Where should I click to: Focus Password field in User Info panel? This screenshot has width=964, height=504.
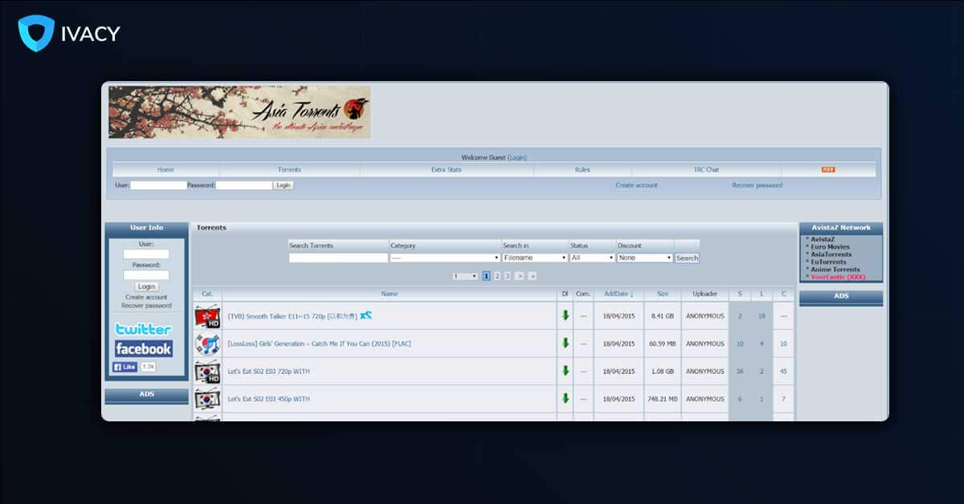146,274
